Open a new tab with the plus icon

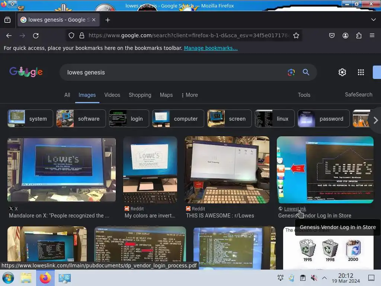click(x=108, y=20)
